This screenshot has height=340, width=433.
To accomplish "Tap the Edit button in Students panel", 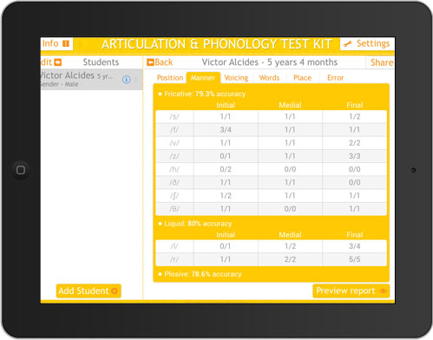I will click(51, 62).
